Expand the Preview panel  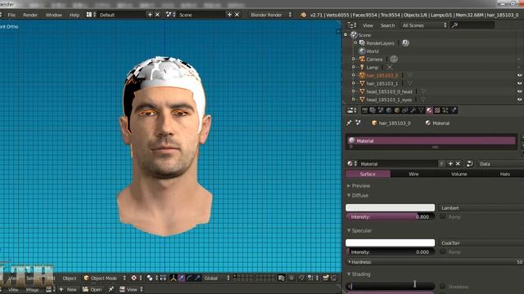pyautogui.click(x=359, y=185)
